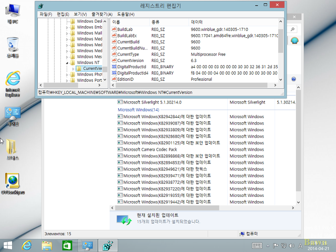The width and height of the screenshot is (336, 252).
Task: Click the input language A indicator
Action: [300, 246]
